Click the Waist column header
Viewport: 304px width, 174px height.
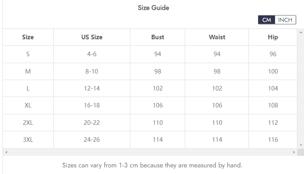(217, 37)
